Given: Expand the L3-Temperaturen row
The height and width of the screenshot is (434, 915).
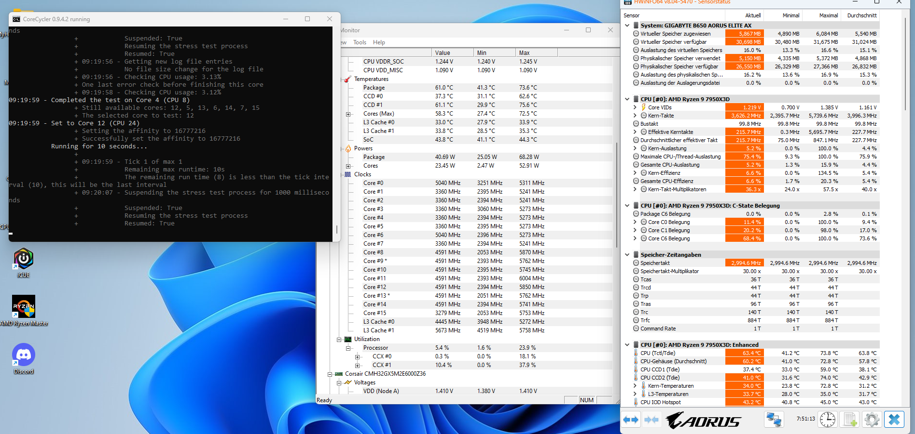Looking at the screenshot, I should point(635,394).
